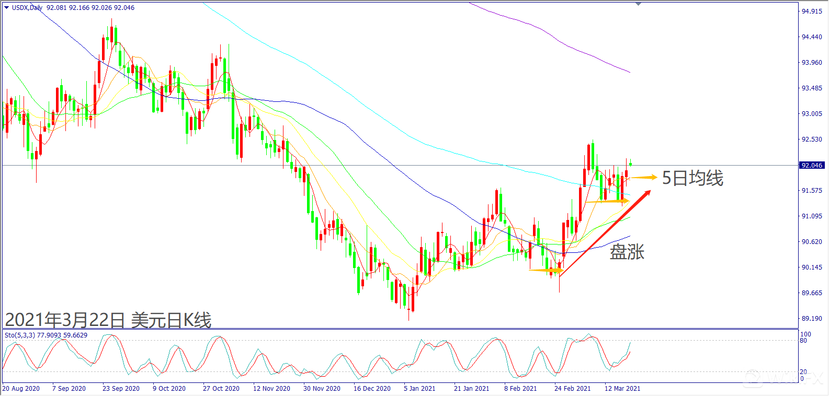This screenshot has height=396, width=829.
Task: Select the long red upward trend arrow
Action: point(605,234)
